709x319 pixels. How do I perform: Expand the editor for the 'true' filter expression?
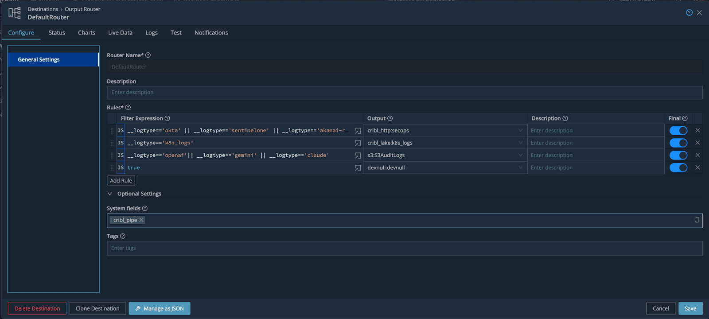point(358,168)
